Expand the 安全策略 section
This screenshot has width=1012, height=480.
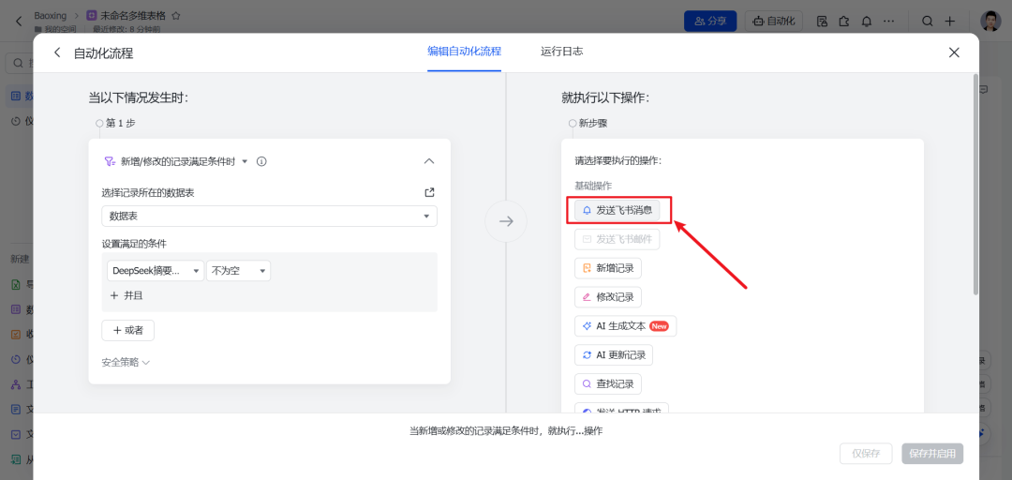pos(126,363)
